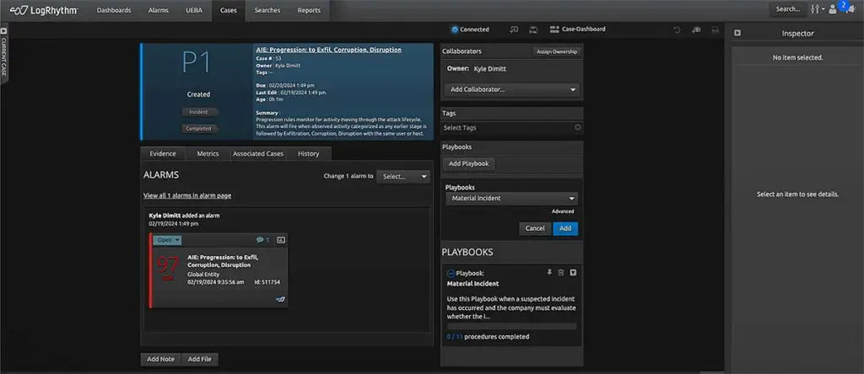
Task: Cancel adding the playbook
Action: point(535,228)
